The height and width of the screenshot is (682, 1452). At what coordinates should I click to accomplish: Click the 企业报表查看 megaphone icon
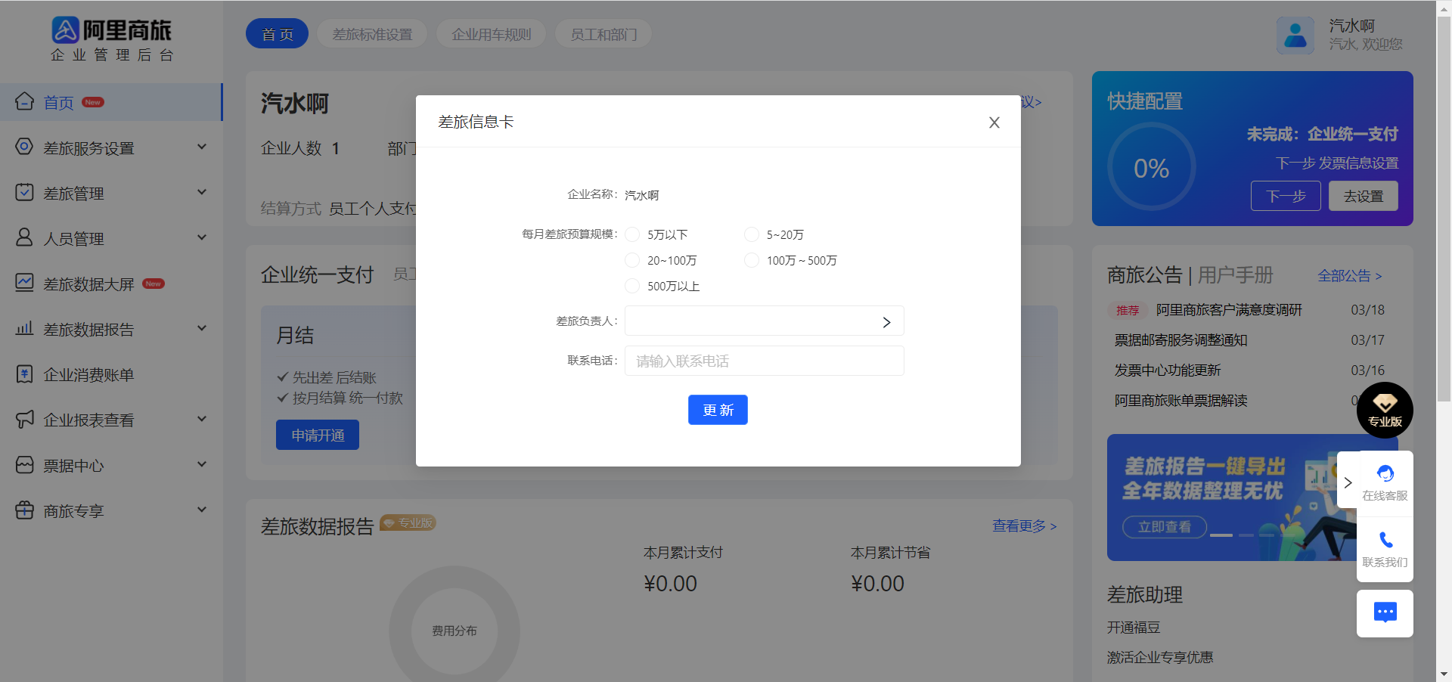[24, 419]
